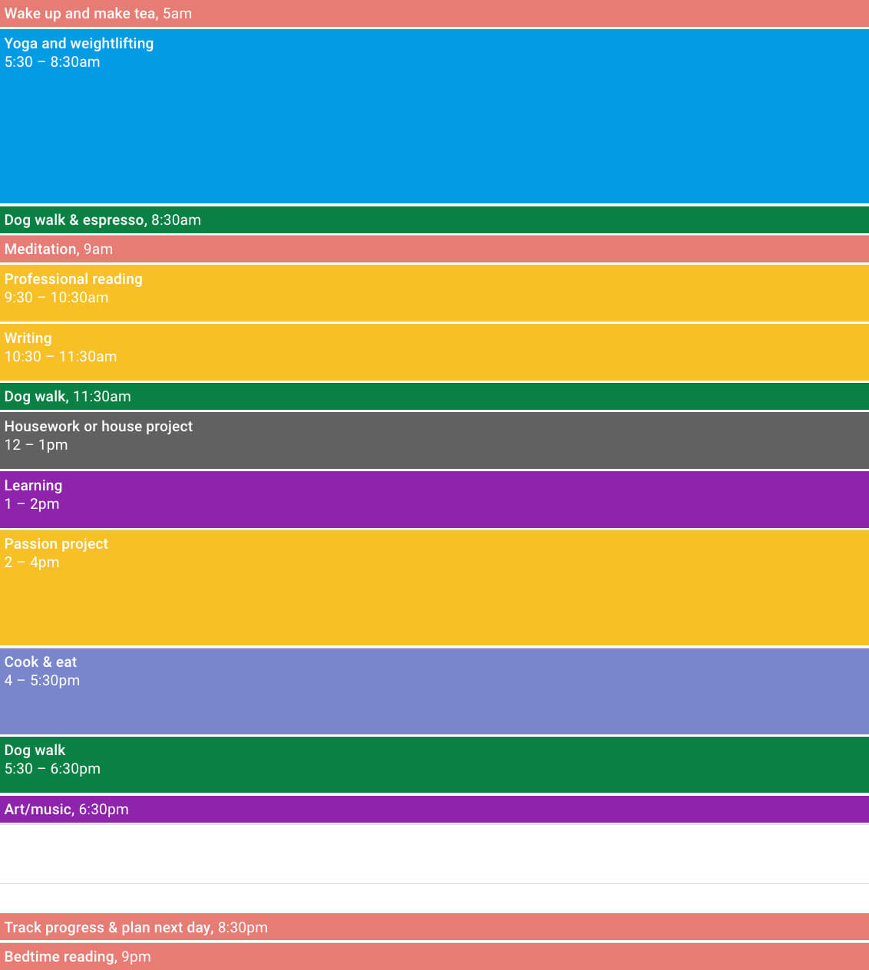Select the Dog walk 11:30am event
This screenshot has height=970, width=869.
coord(434,396)
